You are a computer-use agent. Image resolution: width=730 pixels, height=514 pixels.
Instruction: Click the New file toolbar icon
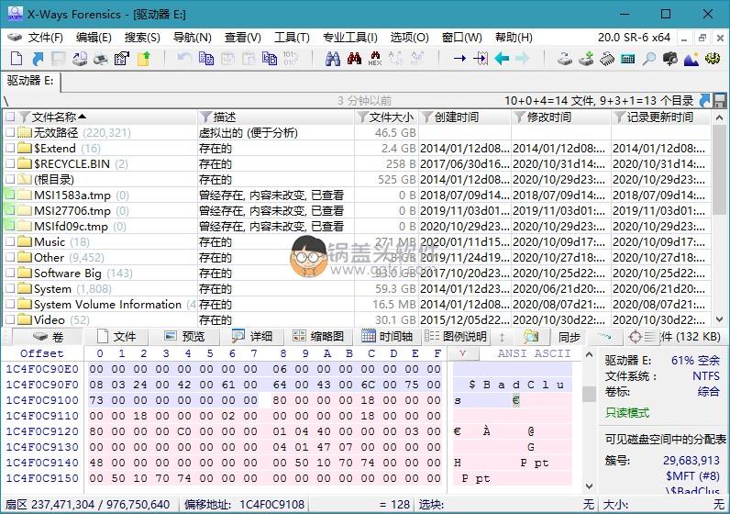(x=17, y=59)
